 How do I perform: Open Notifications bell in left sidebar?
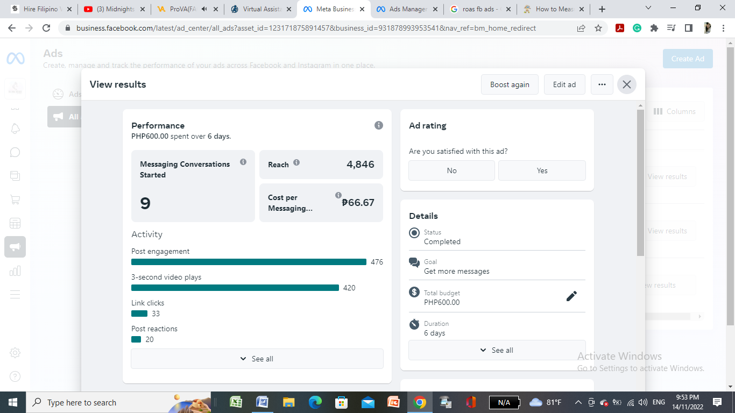15,129
